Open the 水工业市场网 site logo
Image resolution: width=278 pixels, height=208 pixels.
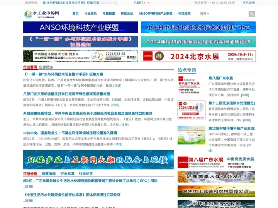click(x=42, y=15)
